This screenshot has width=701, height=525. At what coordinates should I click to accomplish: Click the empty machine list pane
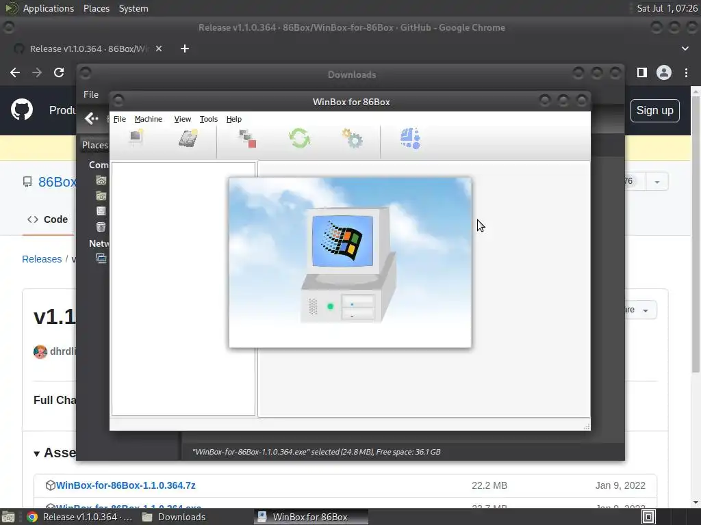click(183, 289)
